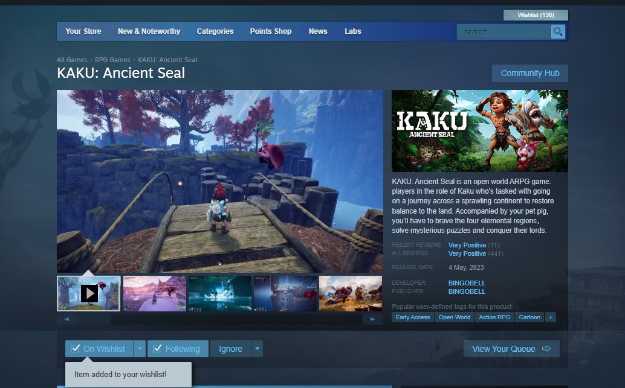Add more tags with plus button
Viewport: 625px width, 388px height.
[x=551, y=317]
